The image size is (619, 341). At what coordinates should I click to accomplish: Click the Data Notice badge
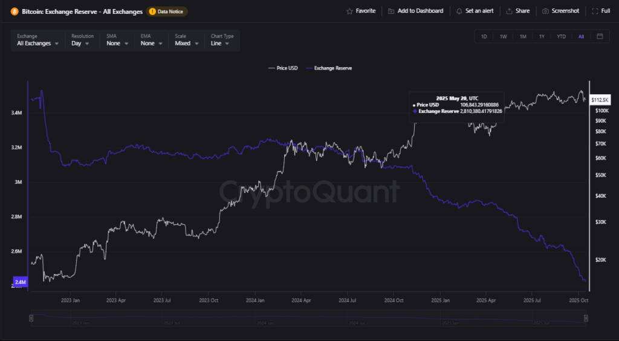tap(167, 11)
